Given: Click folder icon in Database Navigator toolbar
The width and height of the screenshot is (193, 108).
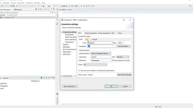Looking at the screenshot, I should click(41, 9).
